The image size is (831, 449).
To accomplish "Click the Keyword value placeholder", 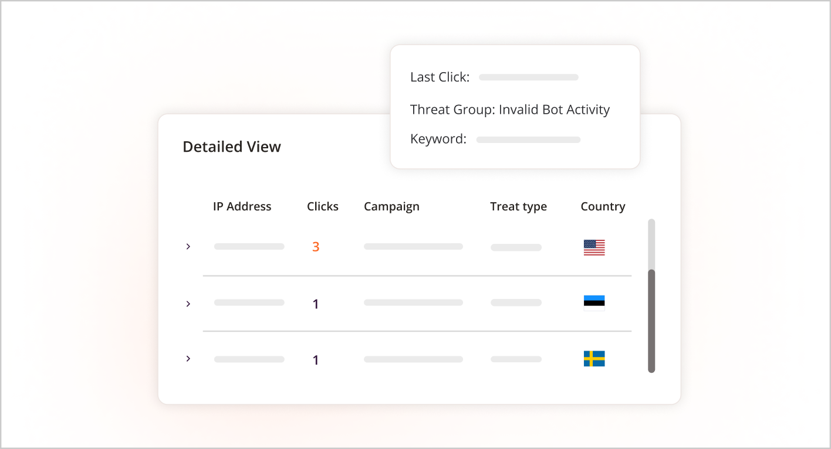I will (528, 140).
